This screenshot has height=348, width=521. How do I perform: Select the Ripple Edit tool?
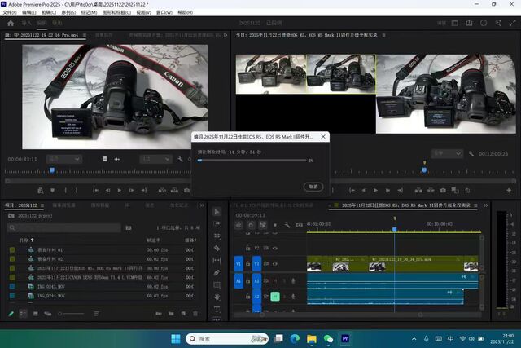click(217, 236)
